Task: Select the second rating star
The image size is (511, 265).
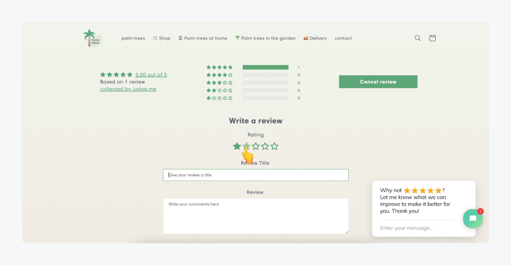Action: [x=246, y=146]
